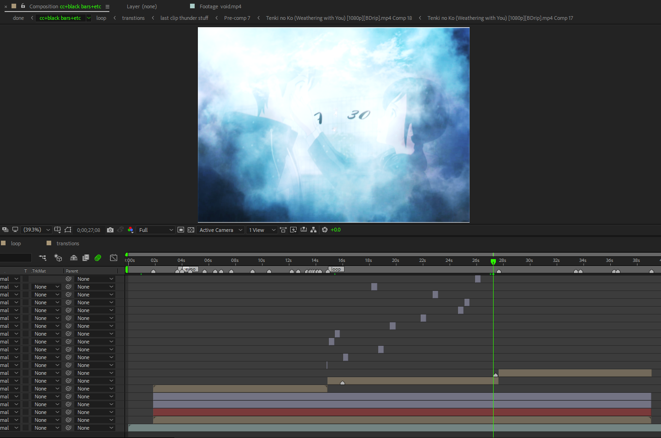
Task: Switch to the transtions timeline tab
Action: tap(68, 243)
